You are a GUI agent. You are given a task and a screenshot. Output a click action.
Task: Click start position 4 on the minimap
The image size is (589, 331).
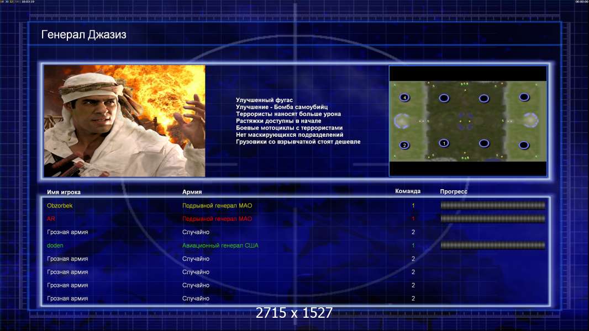coord(404,98)
